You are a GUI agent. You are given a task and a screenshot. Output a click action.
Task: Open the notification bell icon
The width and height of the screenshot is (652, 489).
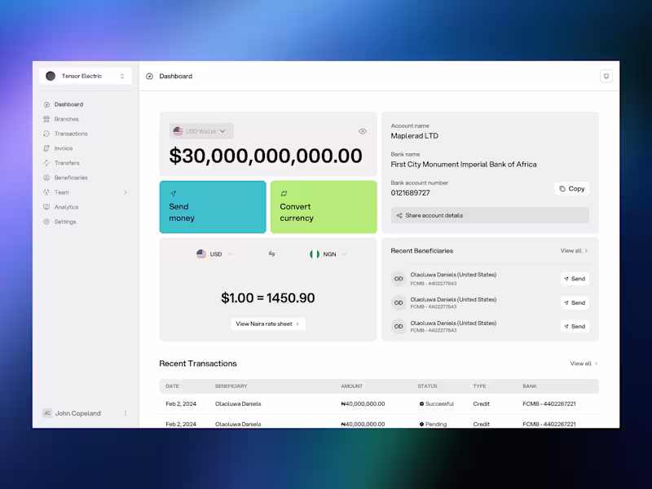[606, 76]
